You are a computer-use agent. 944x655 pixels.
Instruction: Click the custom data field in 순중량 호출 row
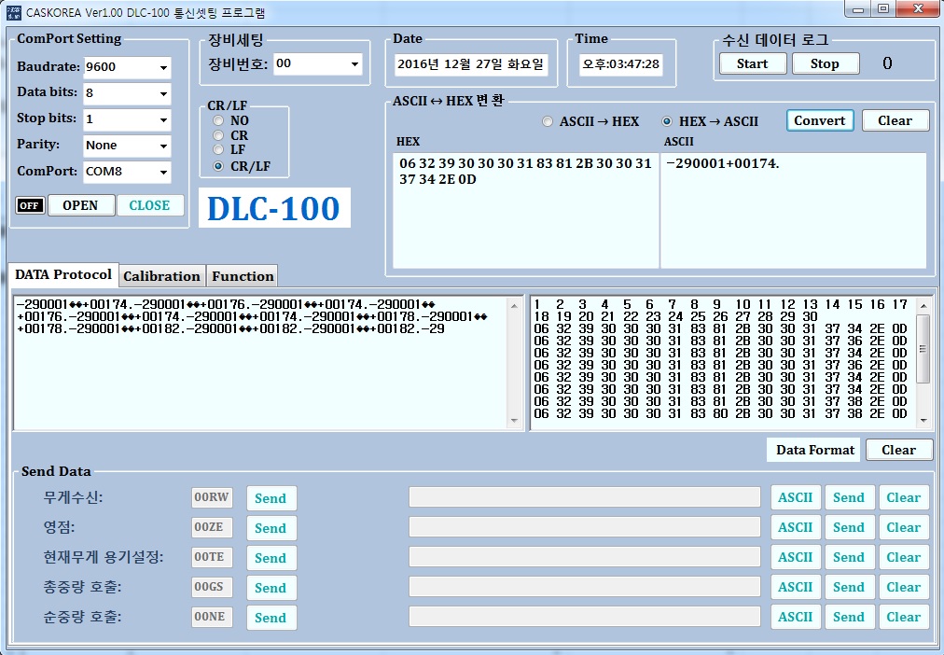(585, 617)
